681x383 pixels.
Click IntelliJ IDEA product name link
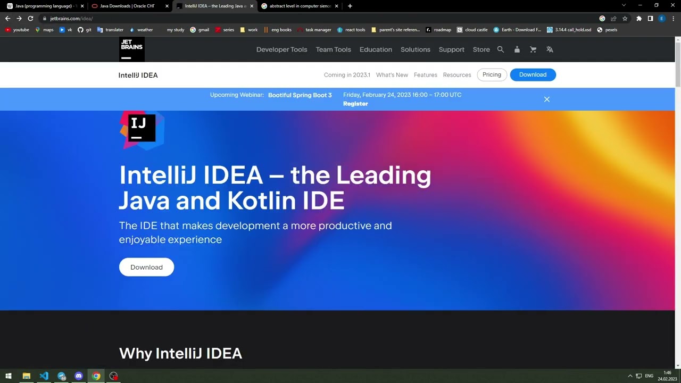[x=138, y=75]
